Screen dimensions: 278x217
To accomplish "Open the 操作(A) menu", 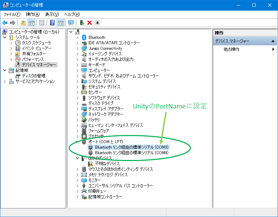I will click(33, 14).
